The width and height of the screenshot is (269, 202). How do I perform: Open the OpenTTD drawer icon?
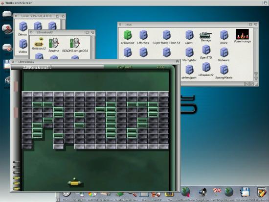coord(206,50)
